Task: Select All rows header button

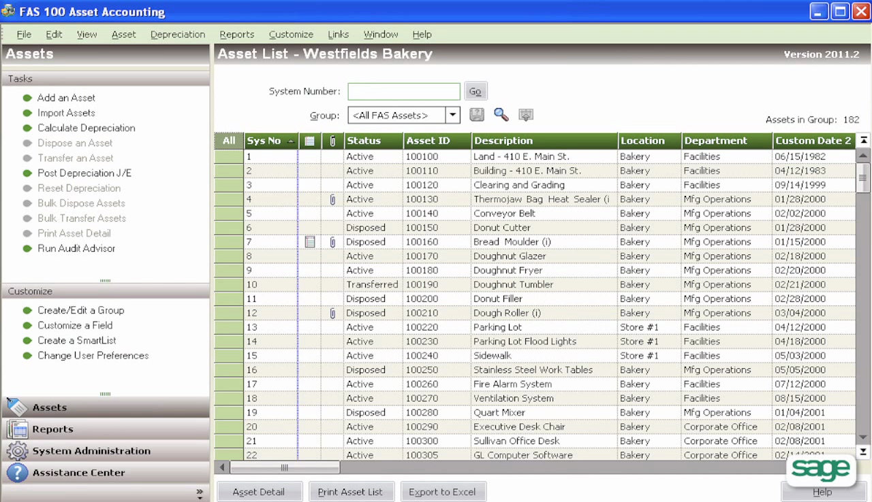Action: tap(229, 141)
